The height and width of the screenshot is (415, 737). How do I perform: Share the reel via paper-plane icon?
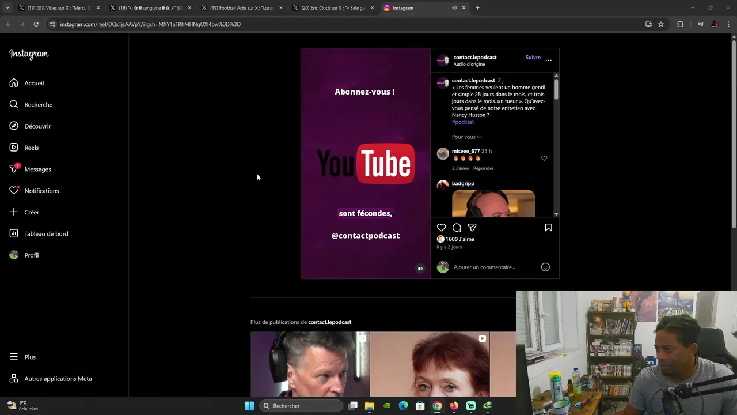pyautogui.click(x=472, y=228)
